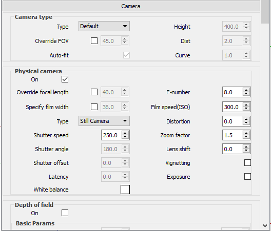Viewport: 271px width, 231px height.
Task: Enable the Exposure checkbox
Action: 247,177
